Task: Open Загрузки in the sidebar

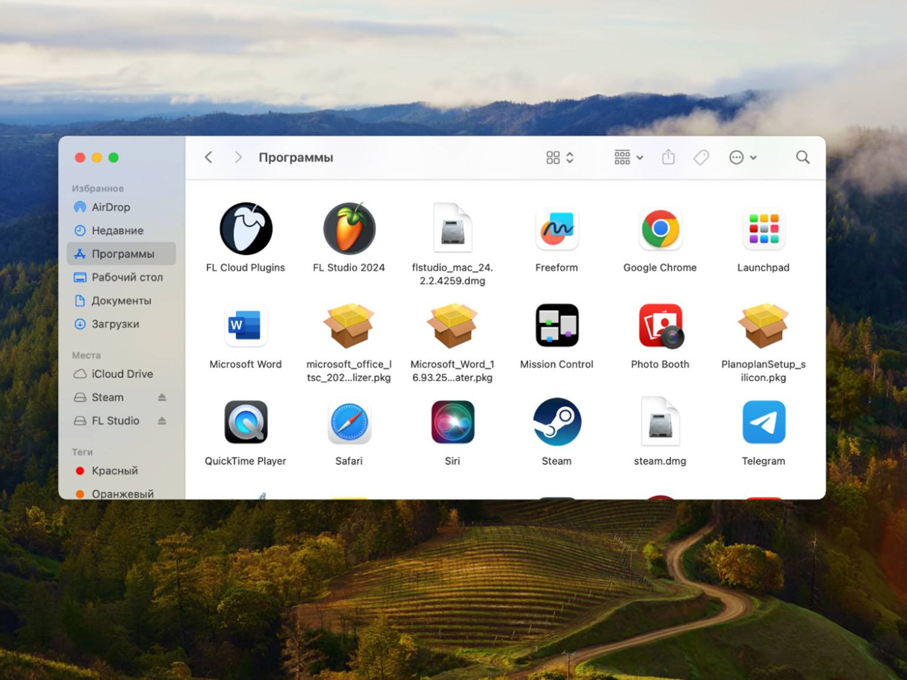Action: click(121, 324)
